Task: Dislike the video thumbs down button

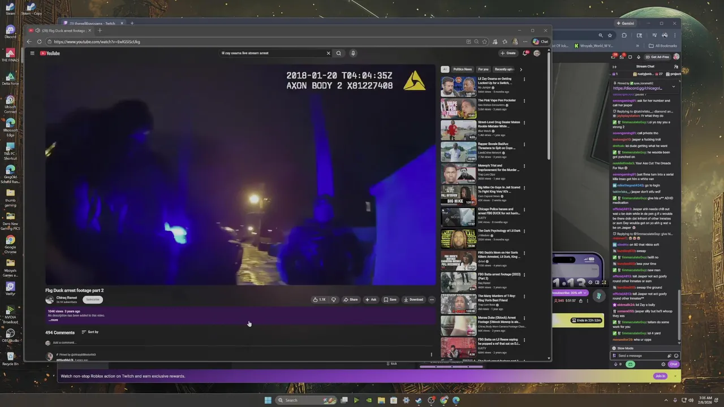Action: (334, 300)
